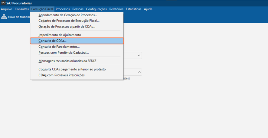268x138 pixels.
Task: Open the Relatórios menu
Action: (116, 9)
